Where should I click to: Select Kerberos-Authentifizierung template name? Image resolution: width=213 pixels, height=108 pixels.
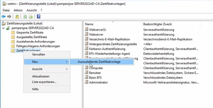107,49
